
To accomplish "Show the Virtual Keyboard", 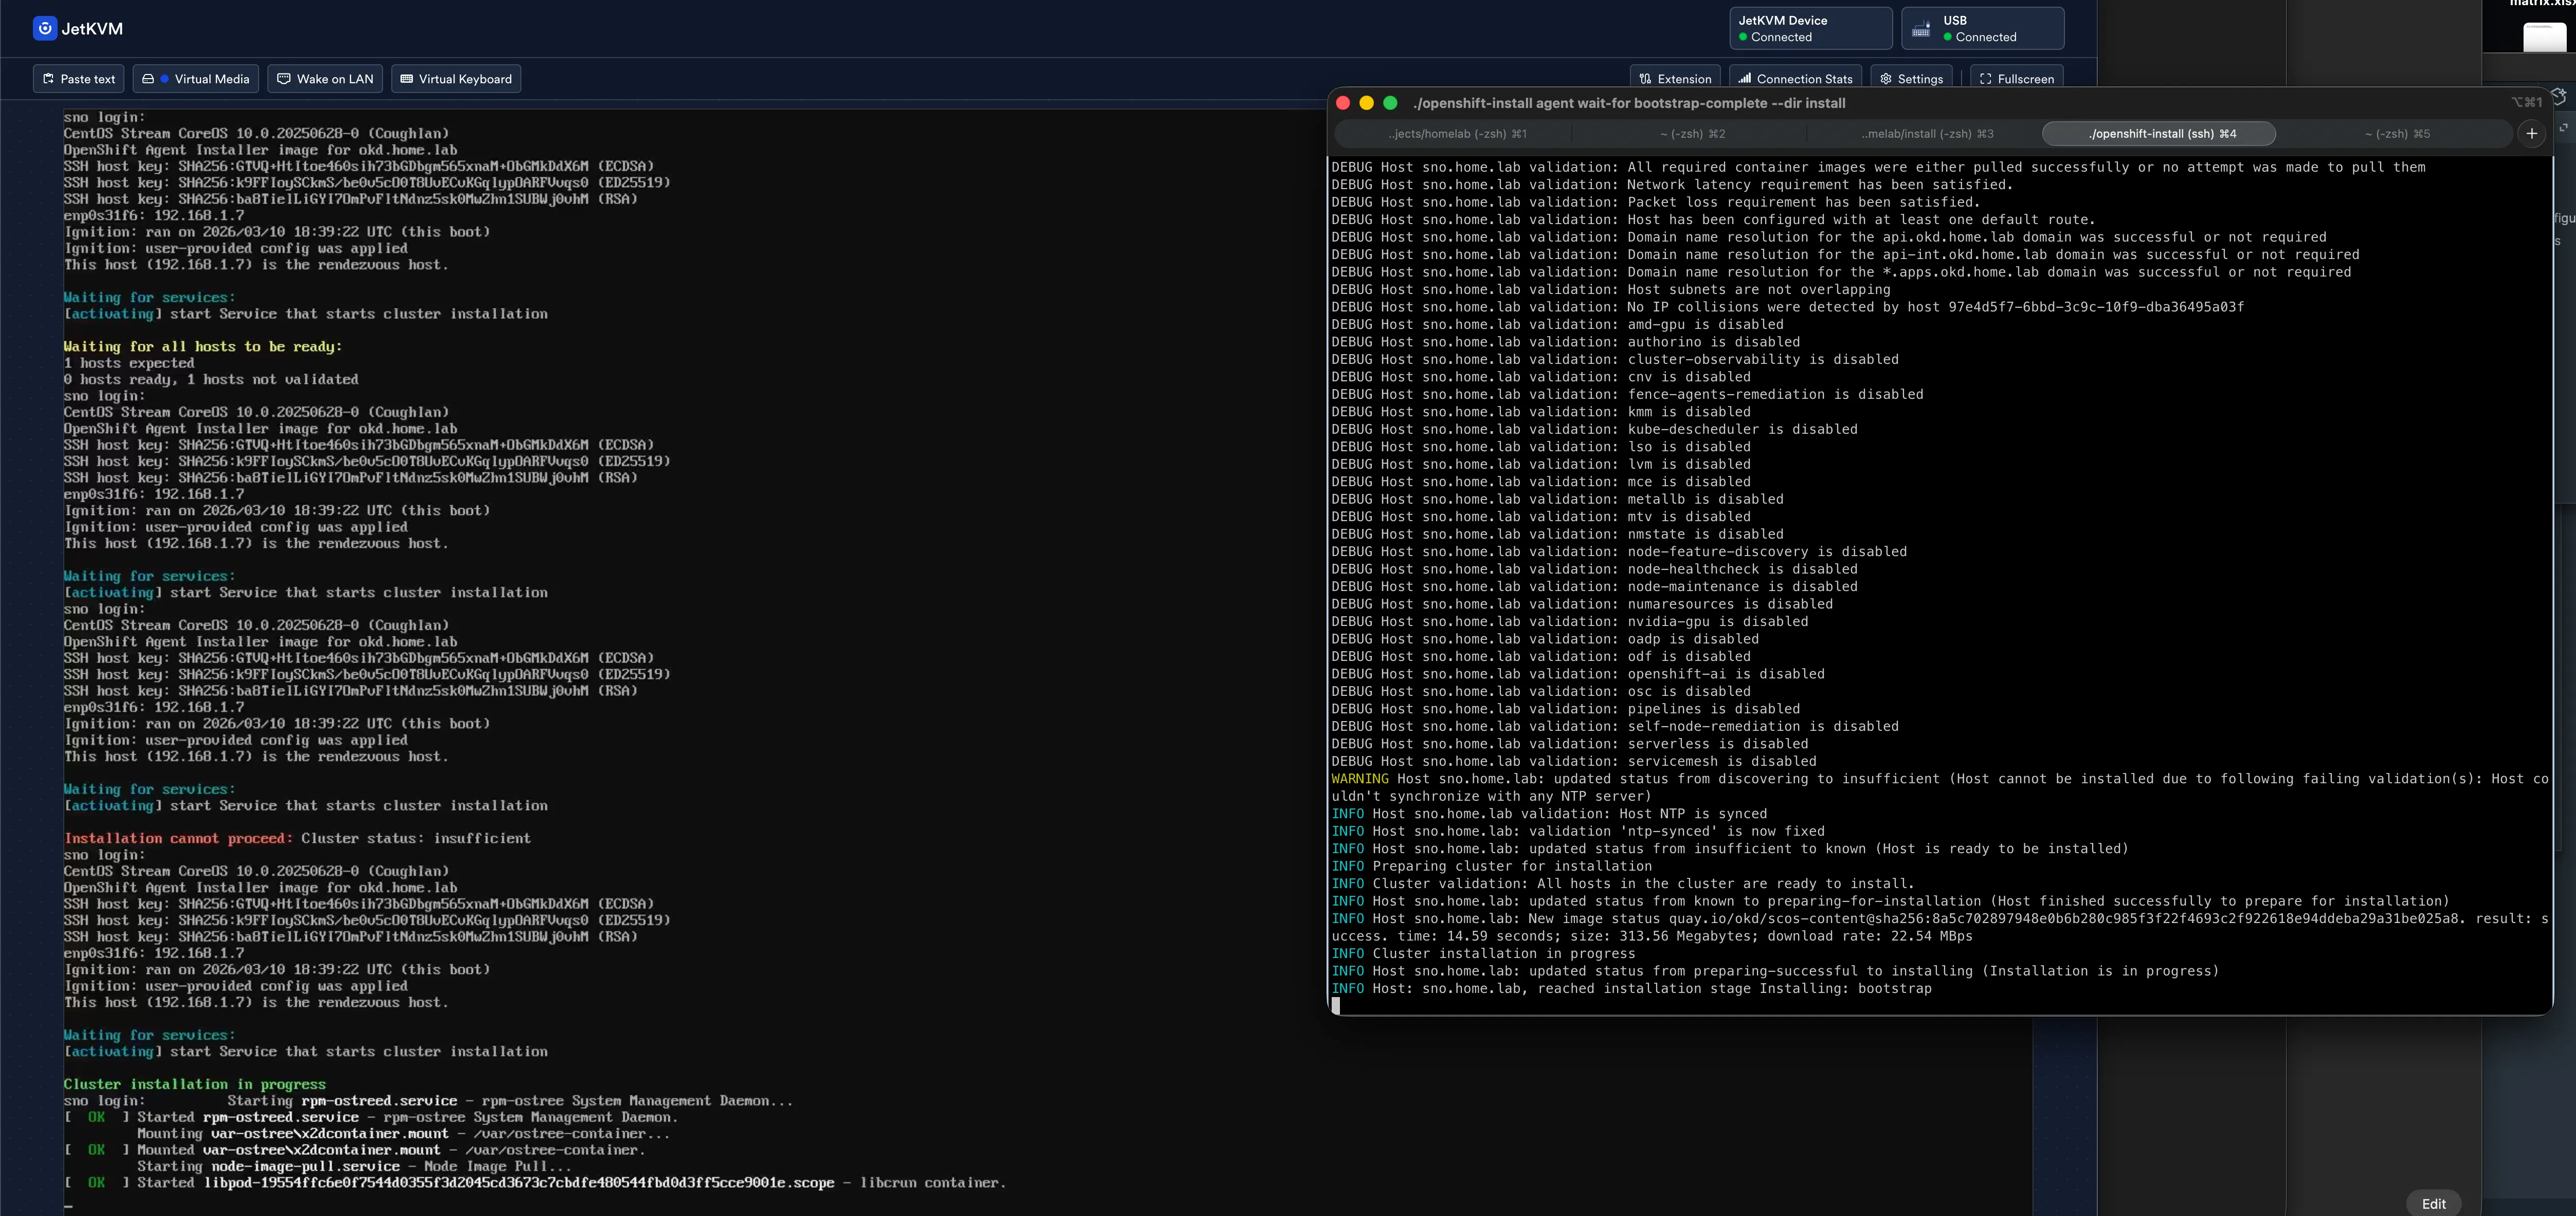I will pyautogui.click(x=456, y=79).
